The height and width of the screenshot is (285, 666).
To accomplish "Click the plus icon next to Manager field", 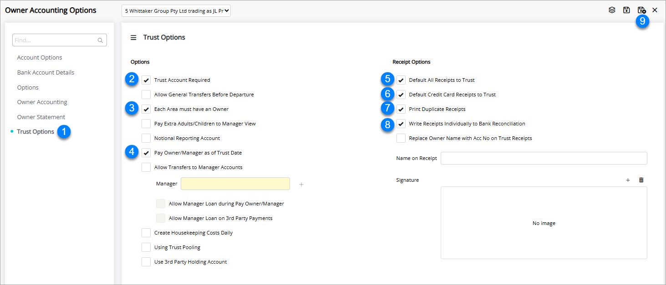I will (301, 184).
